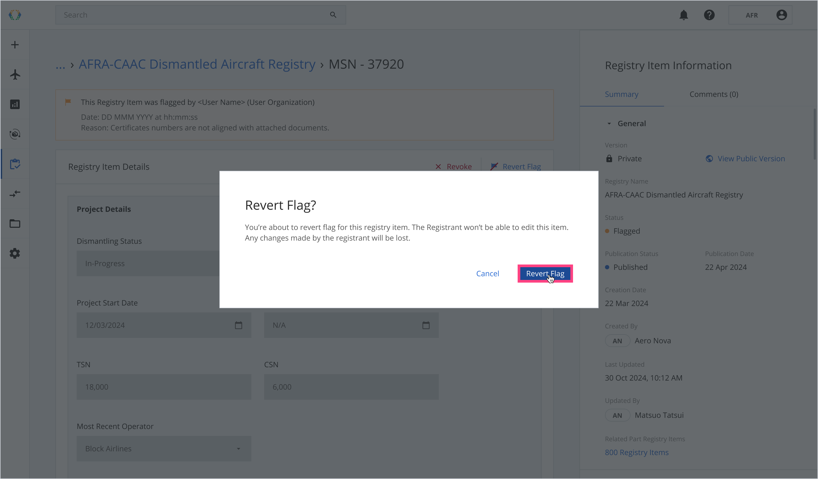
Task: Open the folder icon in sidebar
Action: click(x=15, y=224)
